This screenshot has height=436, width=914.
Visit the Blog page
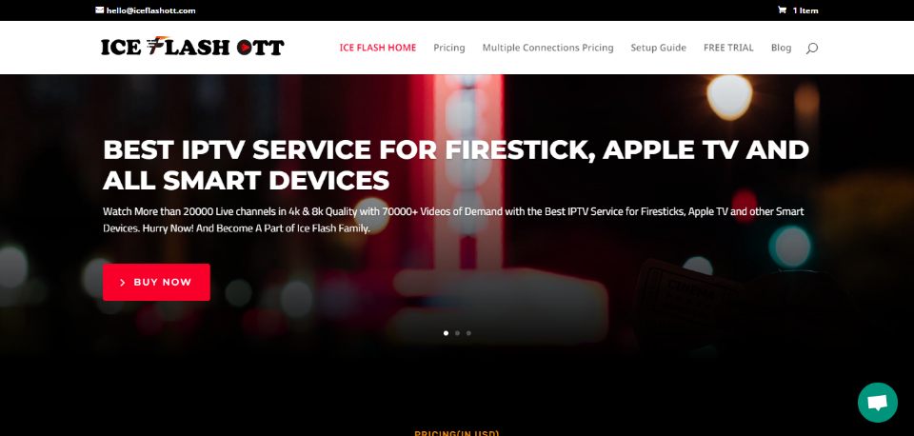781,48
